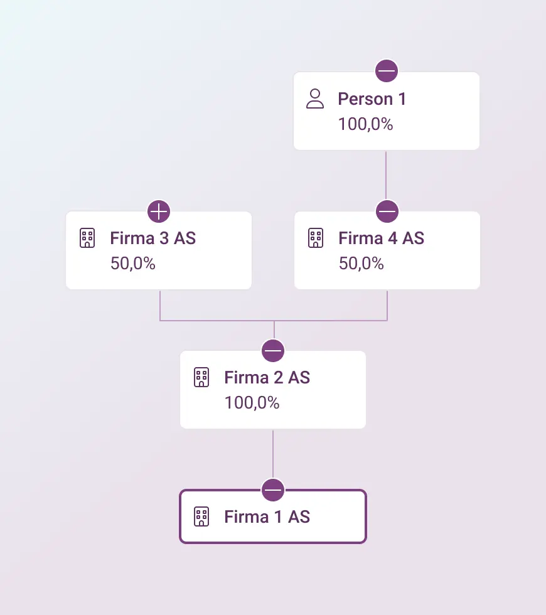Click the 50,0% share under Firma 3 AS
The height and width of the screenshot is (615, 546).
click(132, 263)
